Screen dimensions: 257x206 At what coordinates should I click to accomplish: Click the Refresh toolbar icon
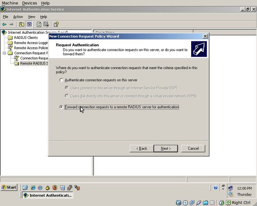pos(39,24)
